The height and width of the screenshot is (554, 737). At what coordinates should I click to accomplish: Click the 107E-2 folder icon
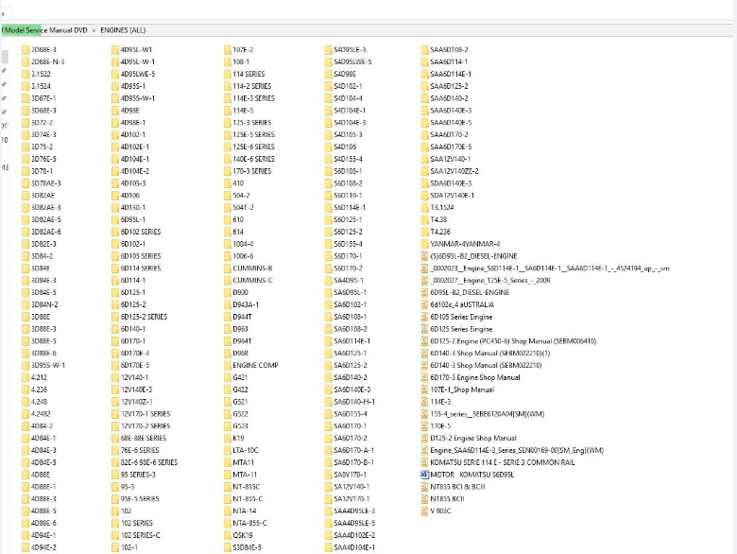[228, 50]
